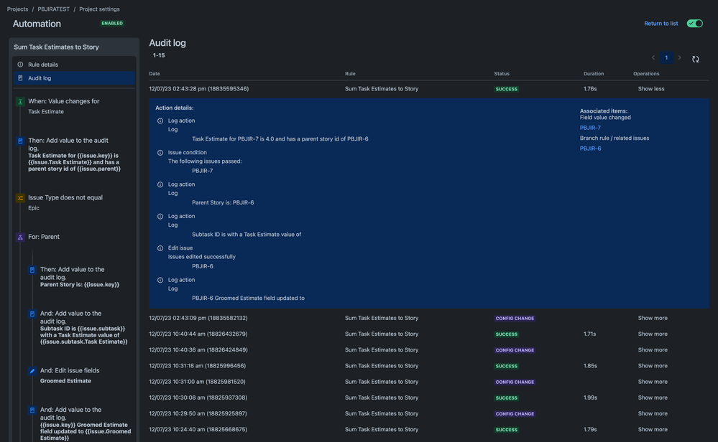Expand the 10:29:50 am entry with Show more
Screen dimensions: 718x442
(x=653, y=414)
